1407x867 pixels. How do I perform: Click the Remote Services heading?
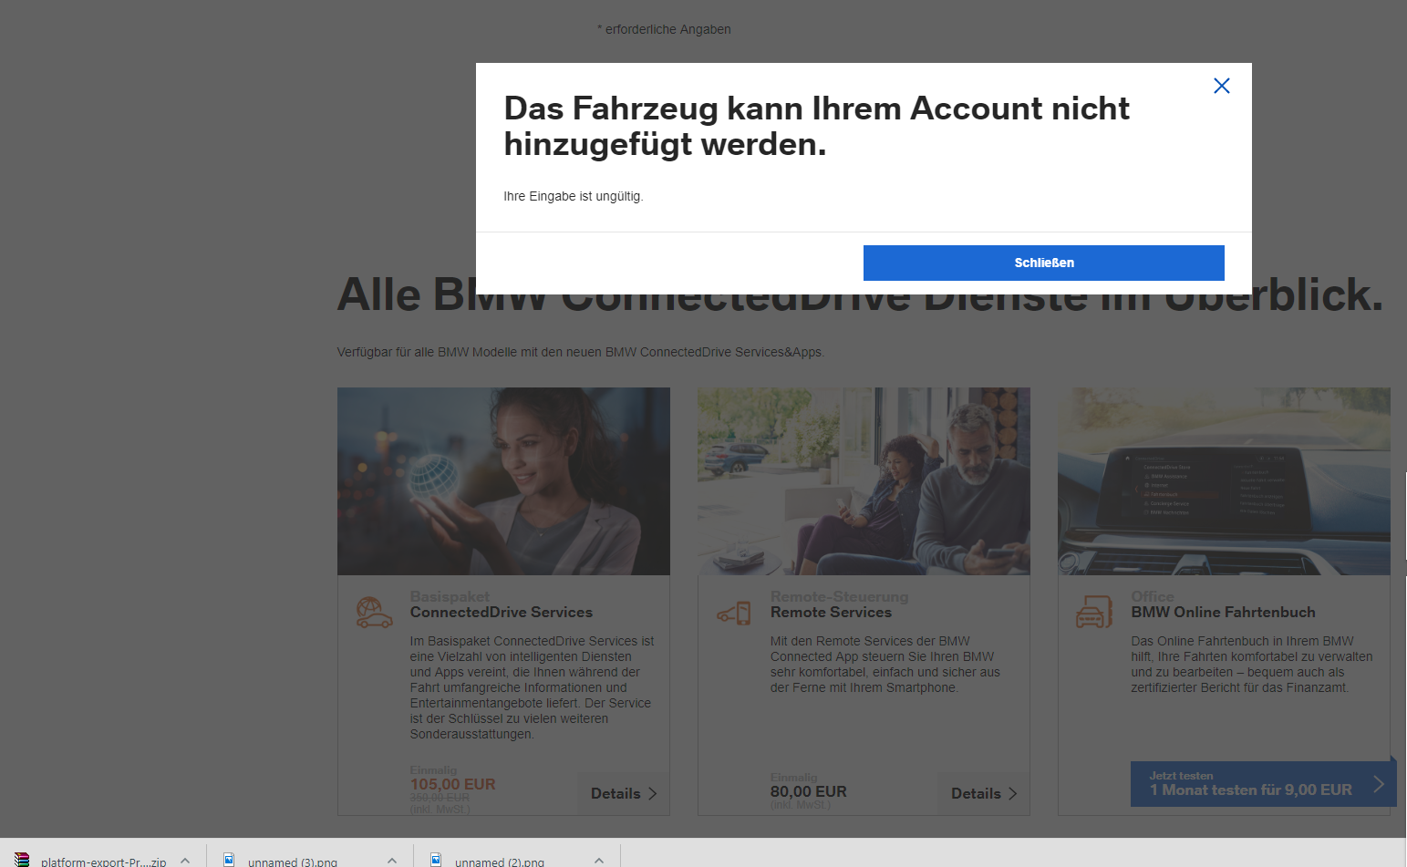(831, 613)
